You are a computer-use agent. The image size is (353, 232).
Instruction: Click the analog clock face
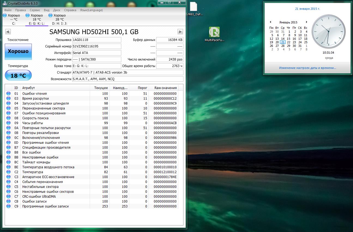(328, 32)
